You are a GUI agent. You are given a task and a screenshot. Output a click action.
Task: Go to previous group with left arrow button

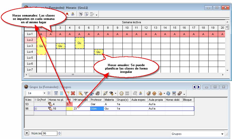point(194,87)
